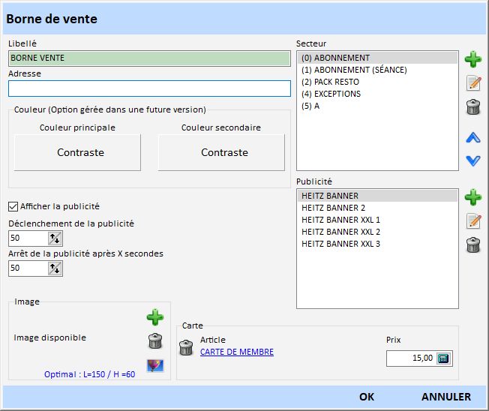Click the Déclenchement value field showing 50
Viewport: 489px width, 411px height.
click(28, 238)
